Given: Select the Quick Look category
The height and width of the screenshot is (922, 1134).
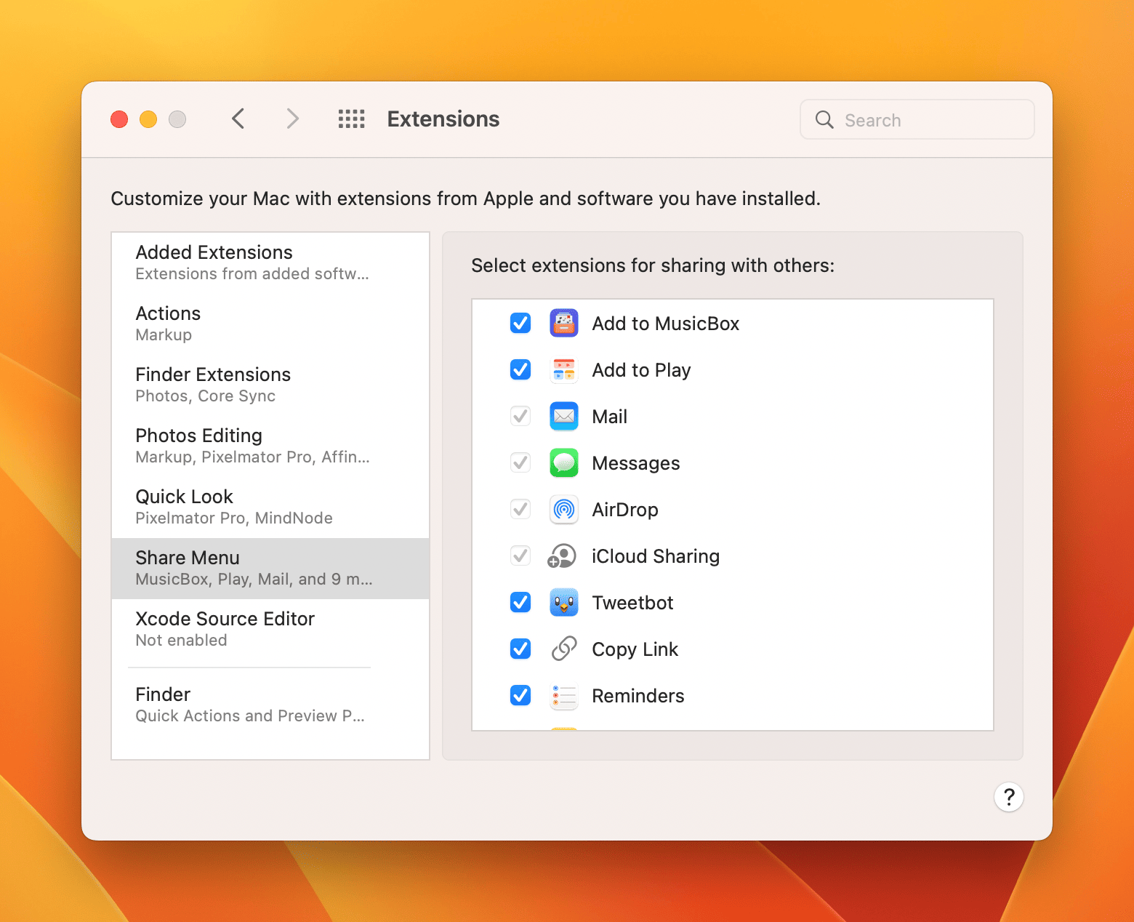Looking at the screenshot, I should tap(270, 507).
